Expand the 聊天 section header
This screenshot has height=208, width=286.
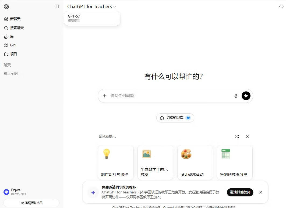[x=7, y=65]
